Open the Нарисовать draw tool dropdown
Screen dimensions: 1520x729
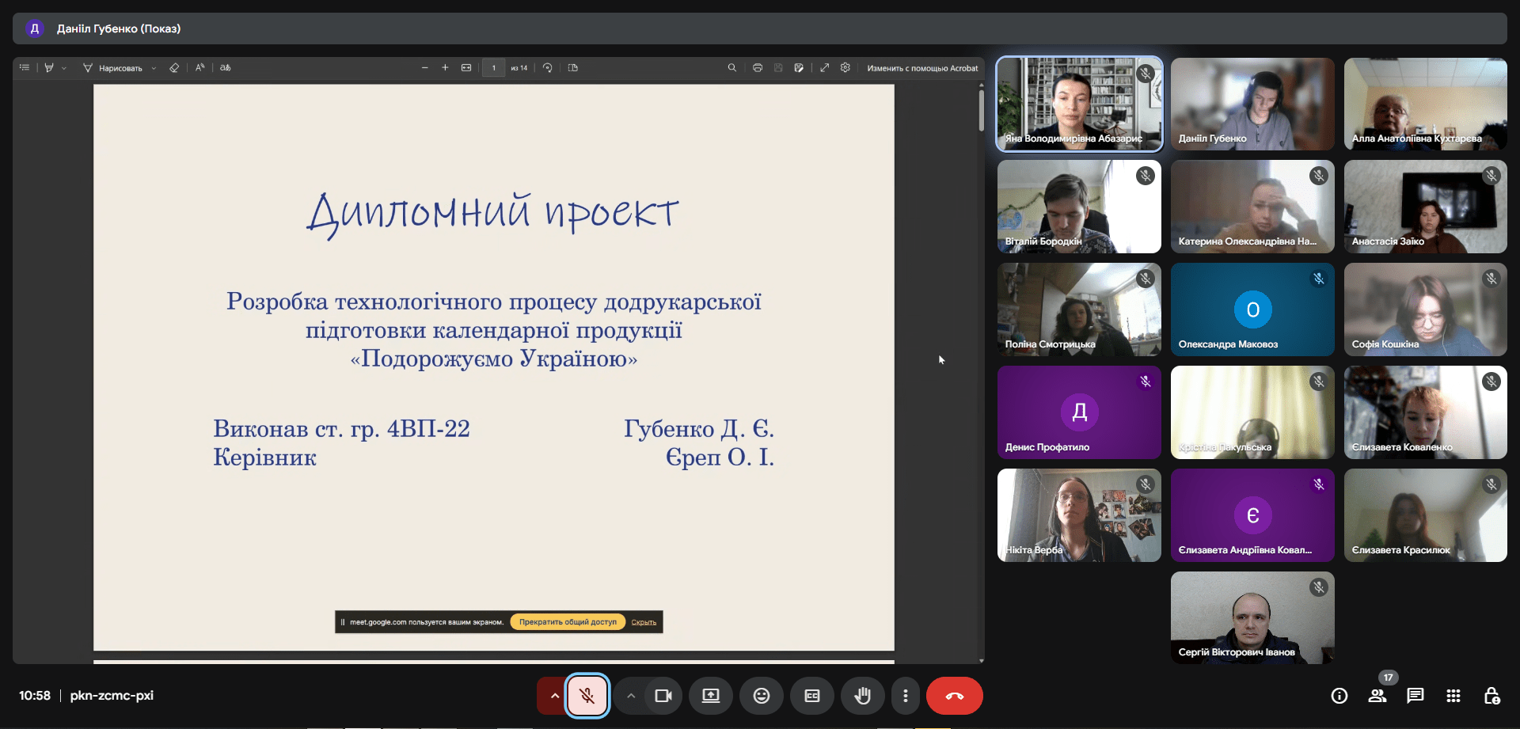point(154,68)
